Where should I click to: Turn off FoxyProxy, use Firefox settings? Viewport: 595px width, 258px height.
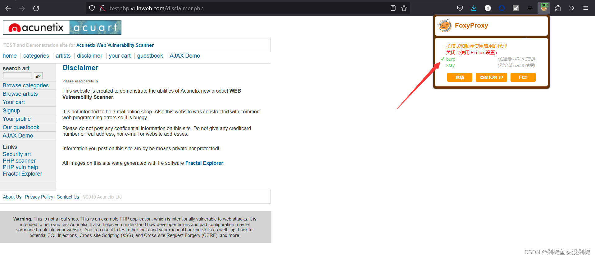[471, 53]
